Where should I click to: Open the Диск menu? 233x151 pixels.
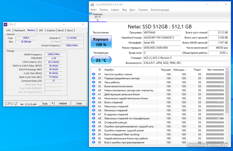tap(132, 10)
